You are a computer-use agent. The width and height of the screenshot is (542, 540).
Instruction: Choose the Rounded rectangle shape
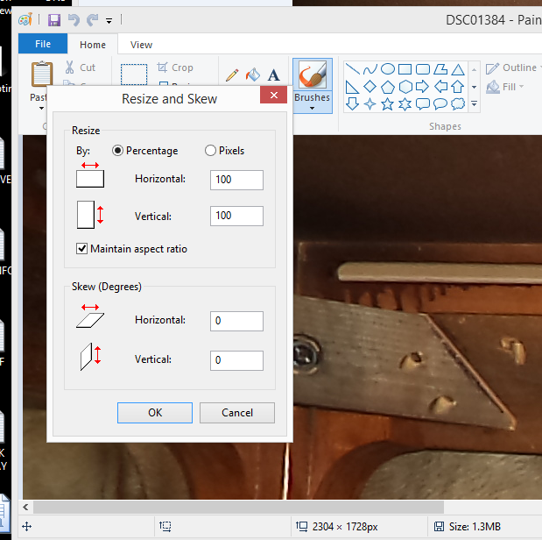[x=423, y=69]
